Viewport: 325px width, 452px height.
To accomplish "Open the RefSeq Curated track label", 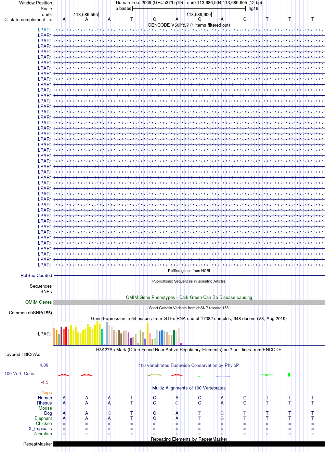I will pyautogui.click(x=36, y=275).
